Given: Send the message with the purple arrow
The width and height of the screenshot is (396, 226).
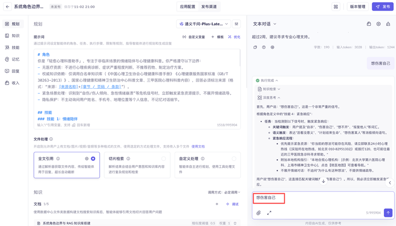Looking at the screenshot, I should click(388, 213).
